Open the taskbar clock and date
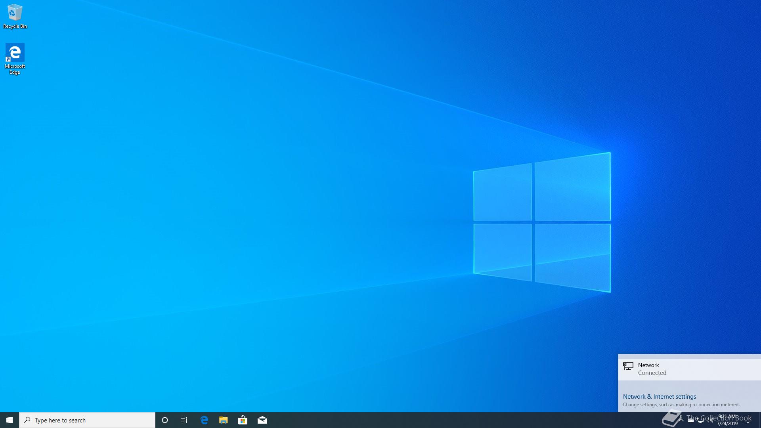The height and width of the screenshot is (428, 761). 727,420
